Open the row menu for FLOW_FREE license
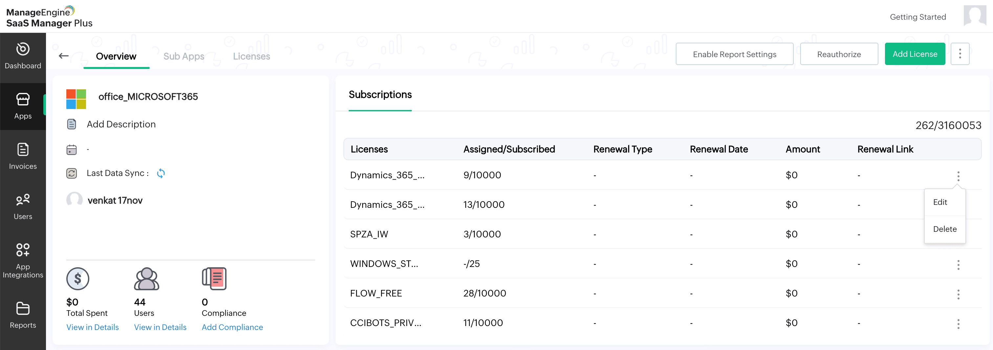Image resolution: width=993 pixels, height=350 pixels. tap(958, 295)
